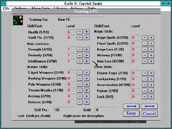Click Keep to save training
This screenshot has height=129, width=172.
(x=131, y=113)
